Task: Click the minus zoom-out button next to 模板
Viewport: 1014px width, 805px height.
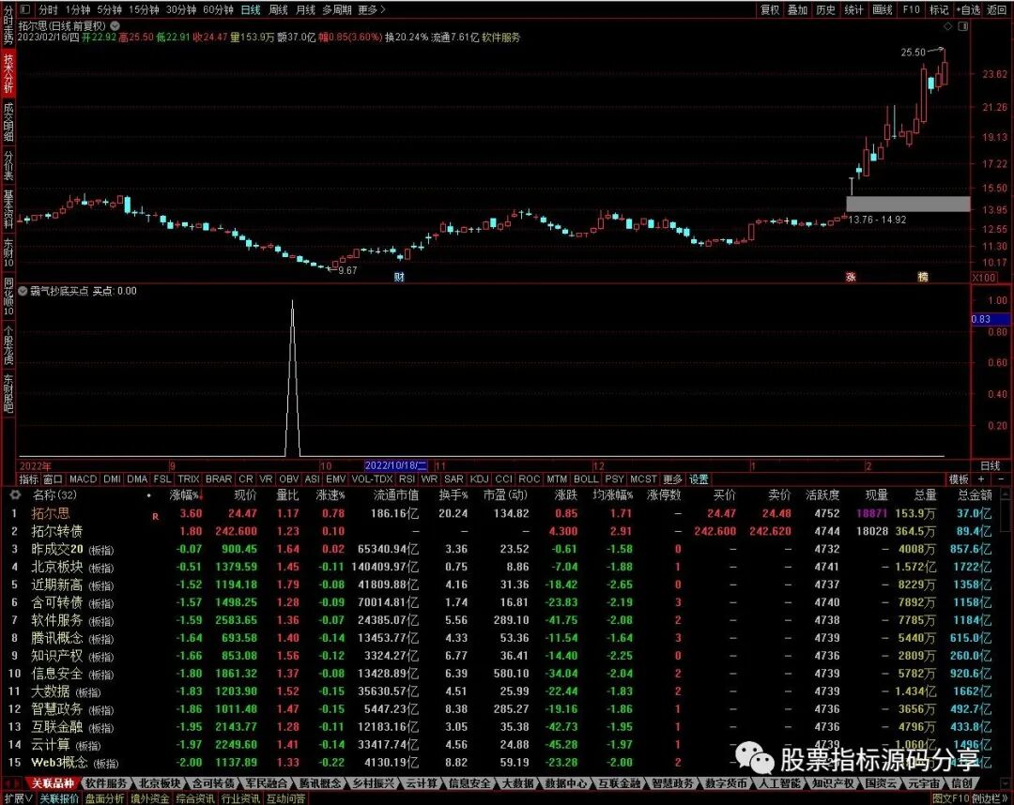Action: (1001, 479)
